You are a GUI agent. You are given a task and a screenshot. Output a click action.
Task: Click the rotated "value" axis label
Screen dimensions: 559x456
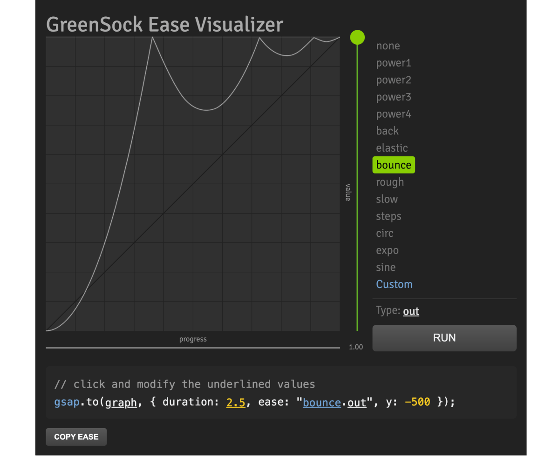(x=348, y=192)
